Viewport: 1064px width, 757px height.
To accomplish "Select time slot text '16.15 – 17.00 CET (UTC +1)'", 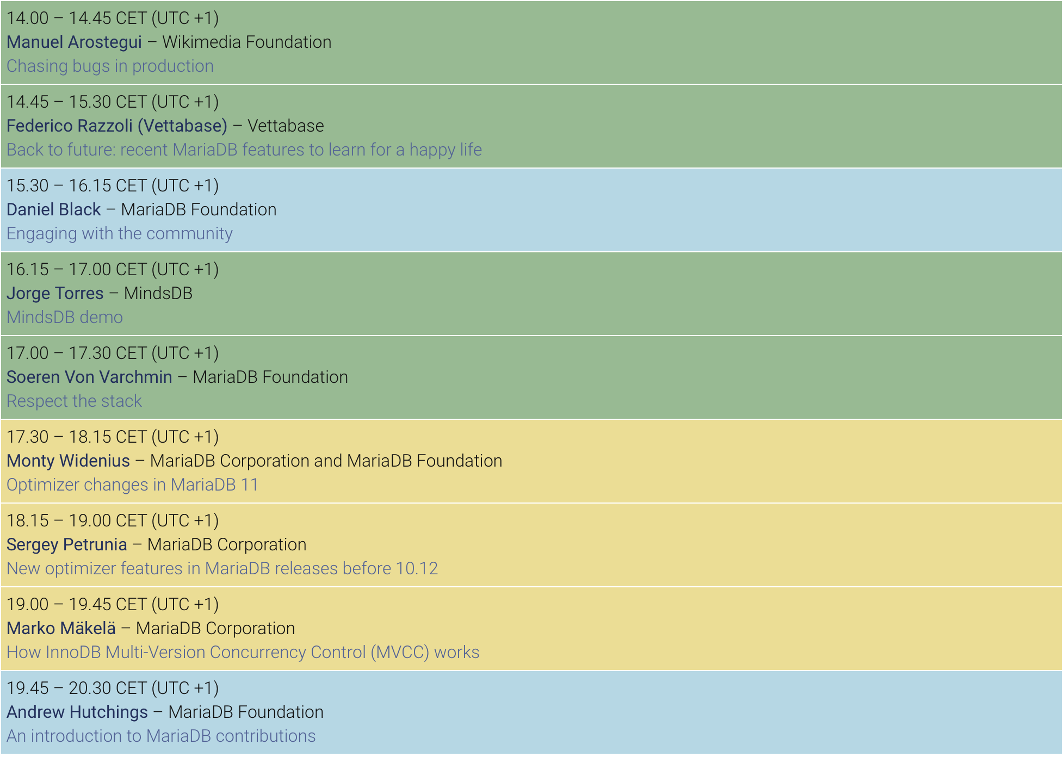I will [x=113, y=270].
